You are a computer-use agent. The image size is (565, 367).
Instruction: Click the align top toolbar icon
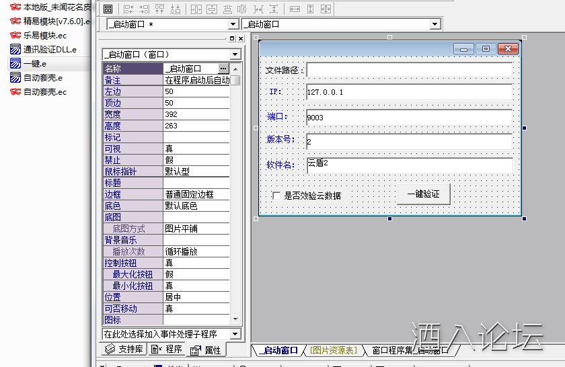159,9
